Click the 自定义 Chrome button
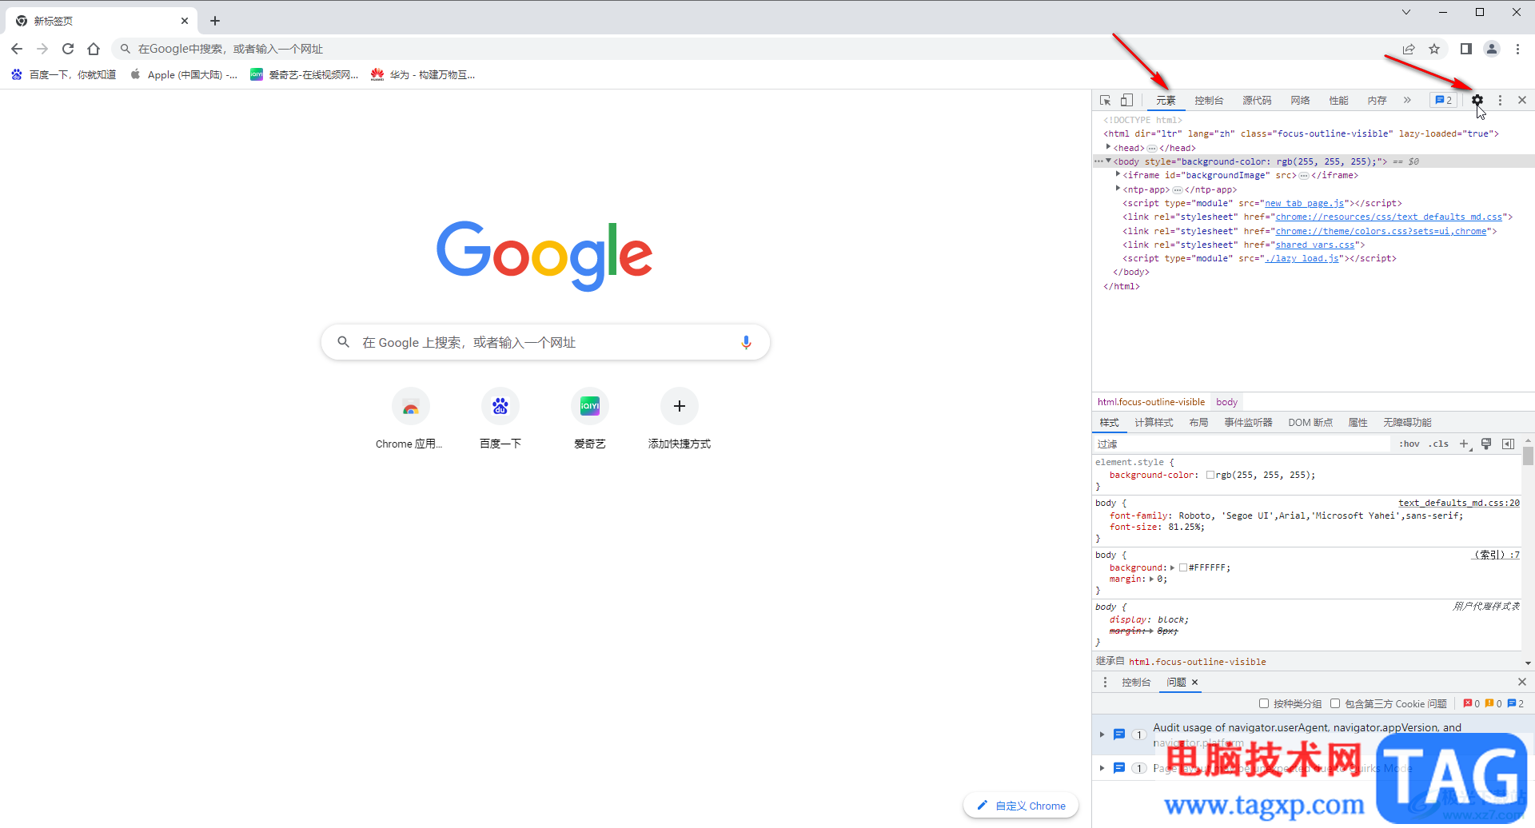This screenshot has width=1535, height=828. (x=1021, y=806)
